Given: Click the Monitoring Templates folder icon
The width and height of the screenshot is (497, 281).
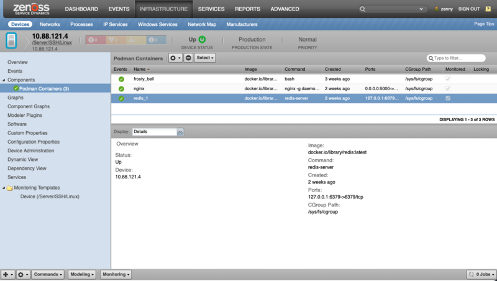Looking at the screenshot, I should tap(9, 188).
